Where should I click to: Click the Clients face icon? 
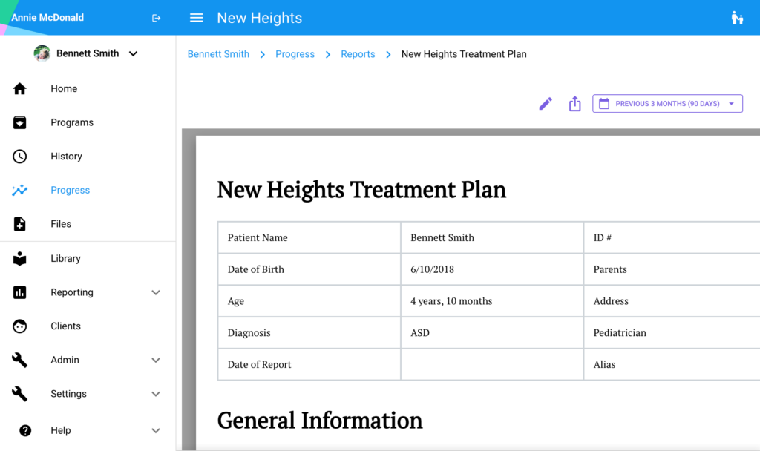click(20, 326)
